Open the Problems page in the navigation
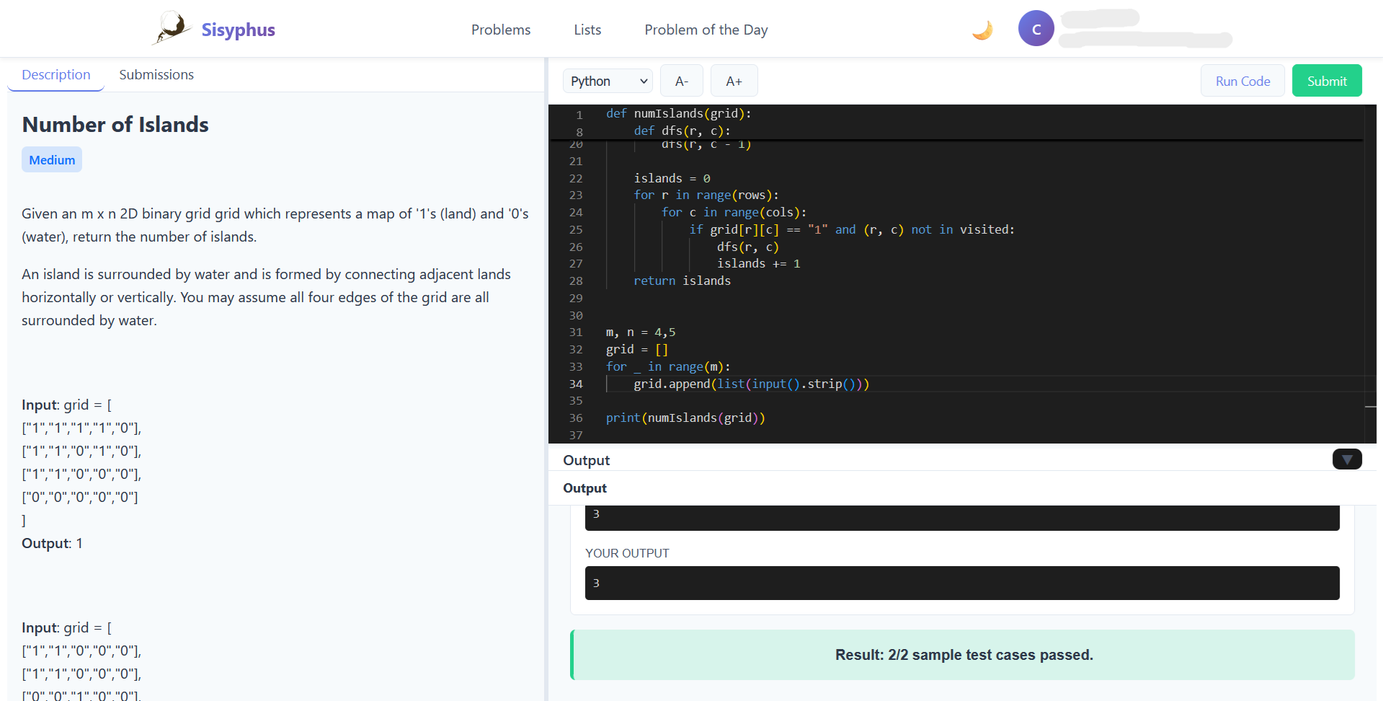The width and height of the screenshot is (1383, 701). pyautogui.click(x=501, y=30)
